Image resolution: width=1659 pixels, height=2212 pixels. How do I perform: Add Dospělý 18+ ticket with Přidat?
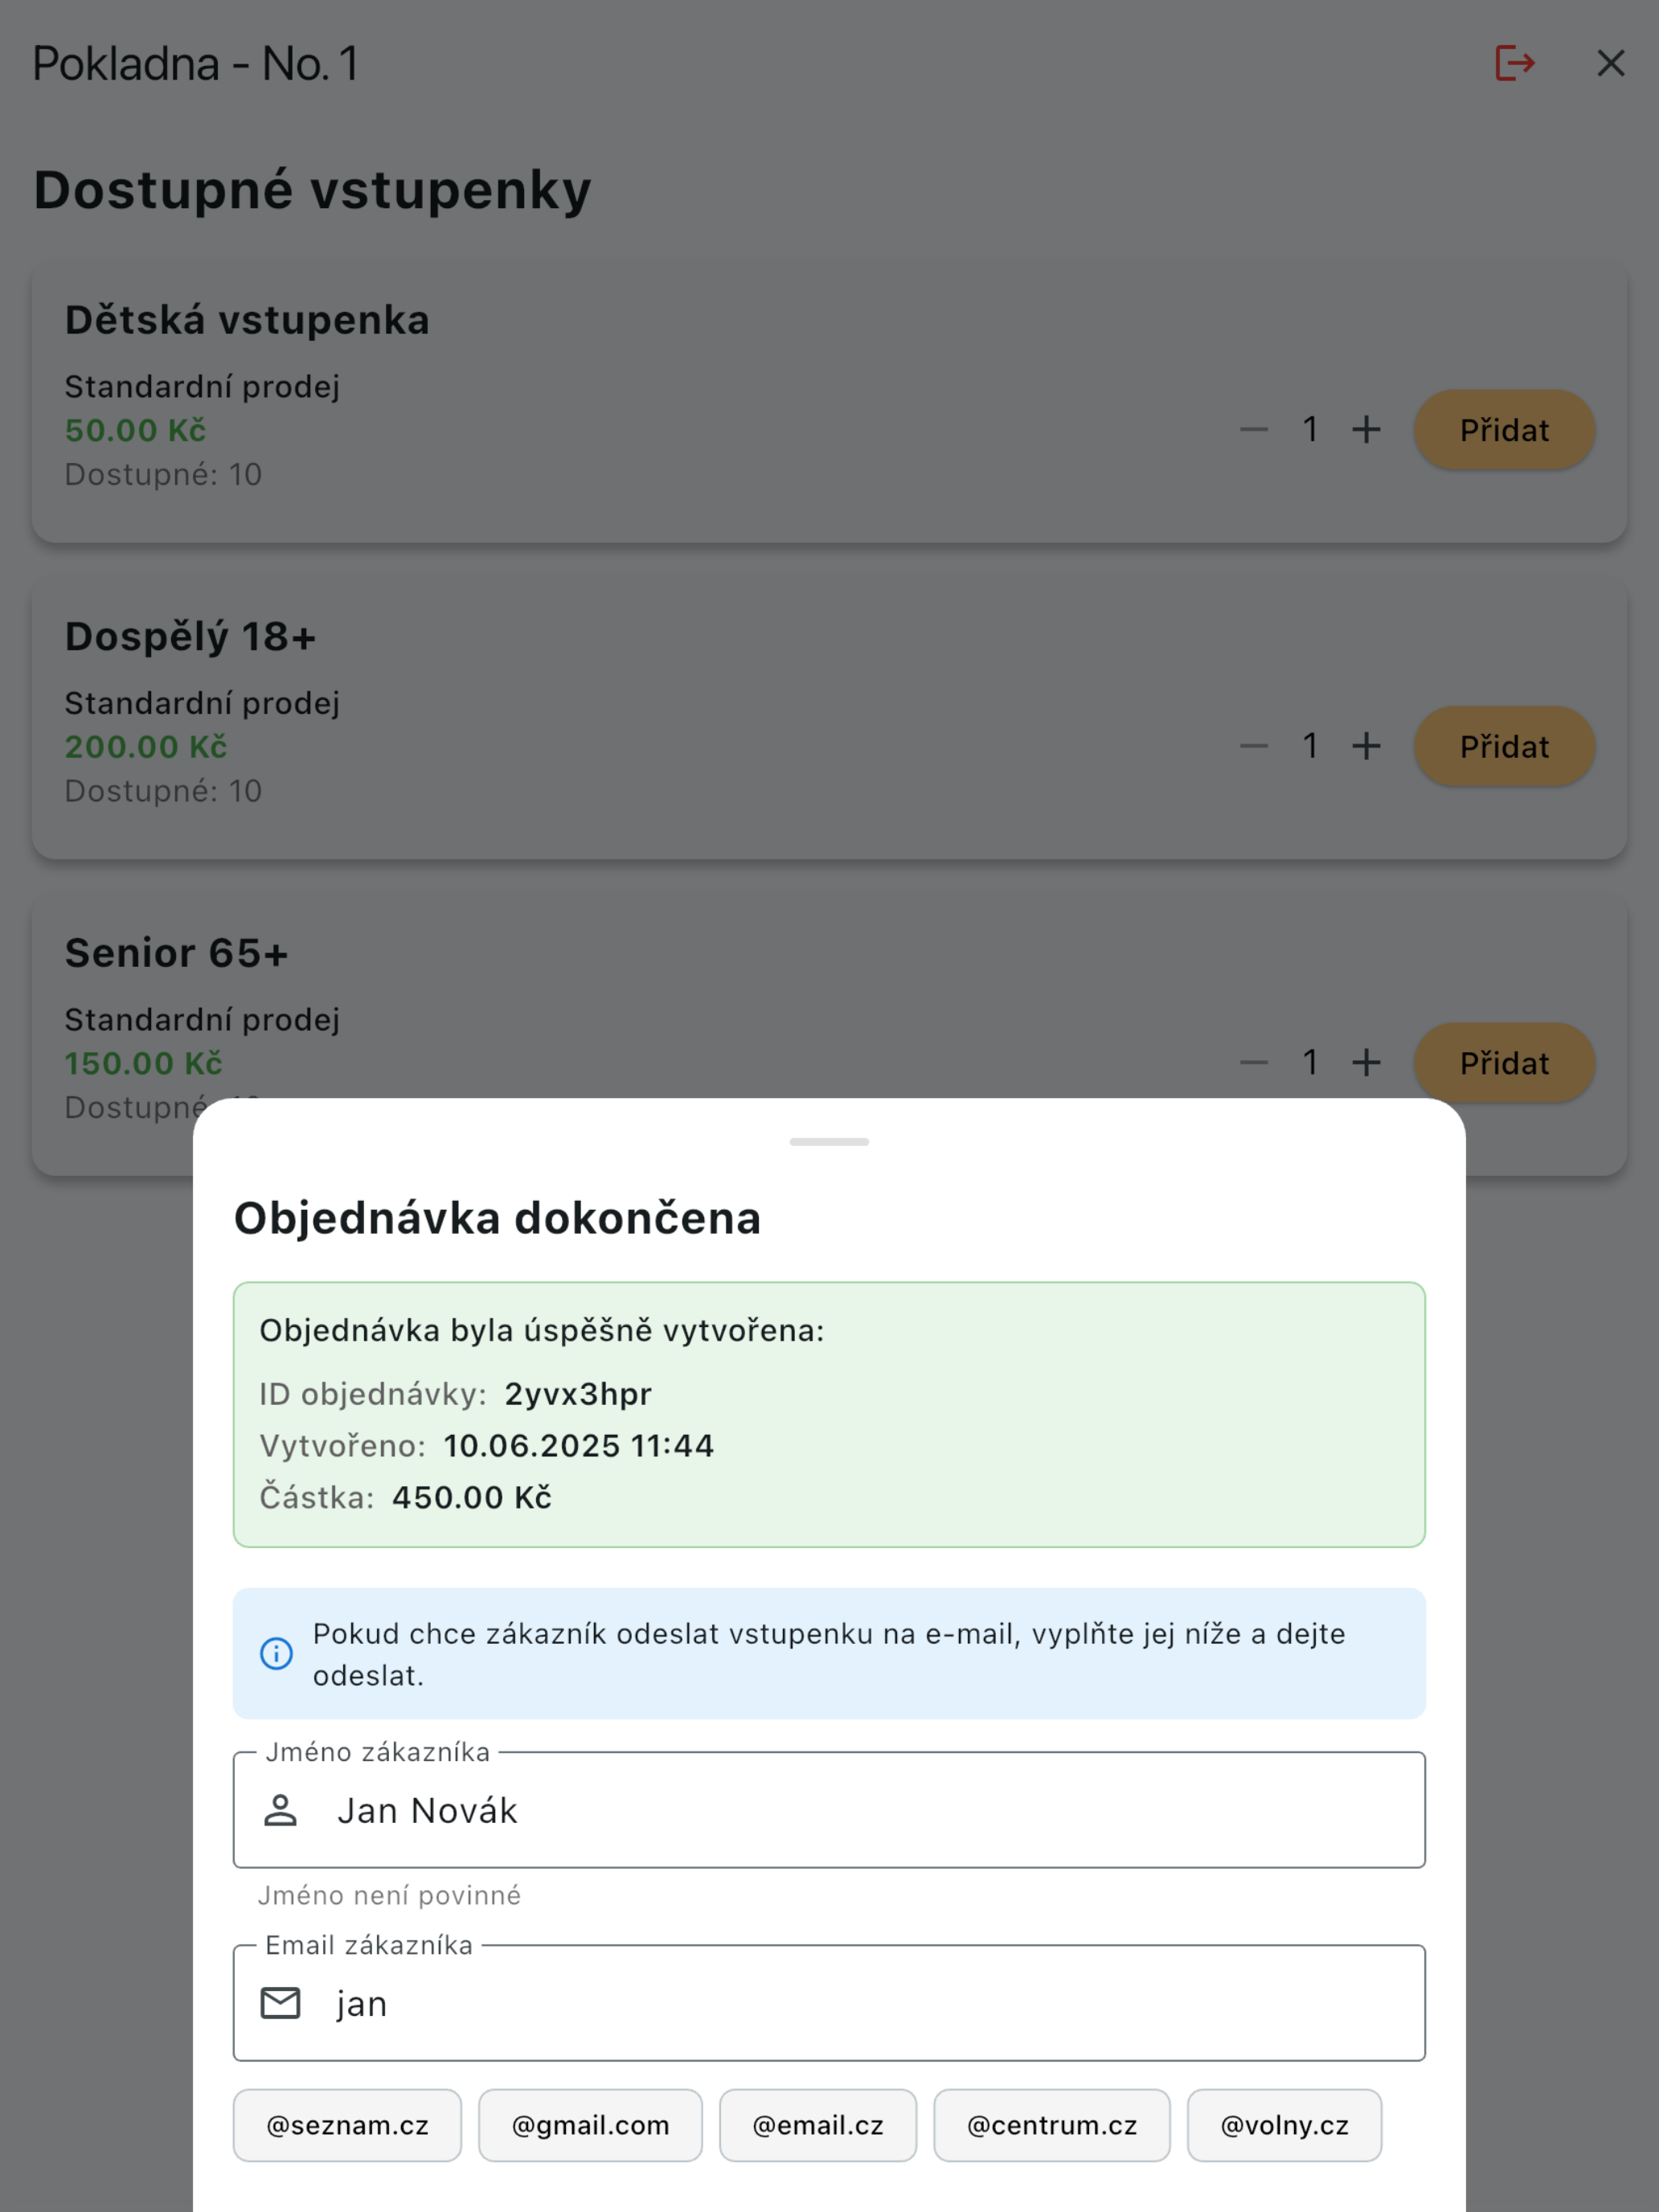1504,746
